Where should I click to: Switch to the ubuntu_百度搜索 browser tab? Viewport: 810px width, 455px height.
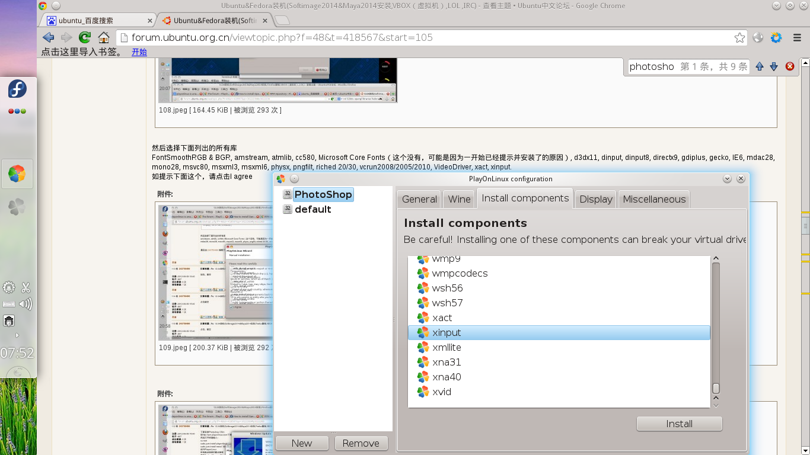[98, 20]
